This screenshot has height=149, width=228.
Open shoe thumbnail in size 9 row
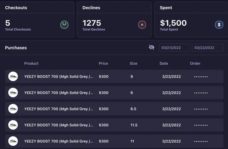coord(13,77)
